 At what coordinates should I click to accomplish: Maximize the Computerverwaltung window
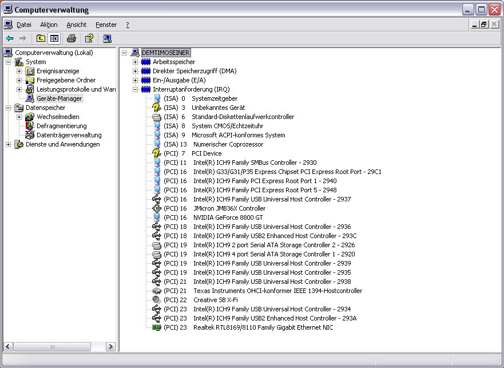click(x=482, y=10)
